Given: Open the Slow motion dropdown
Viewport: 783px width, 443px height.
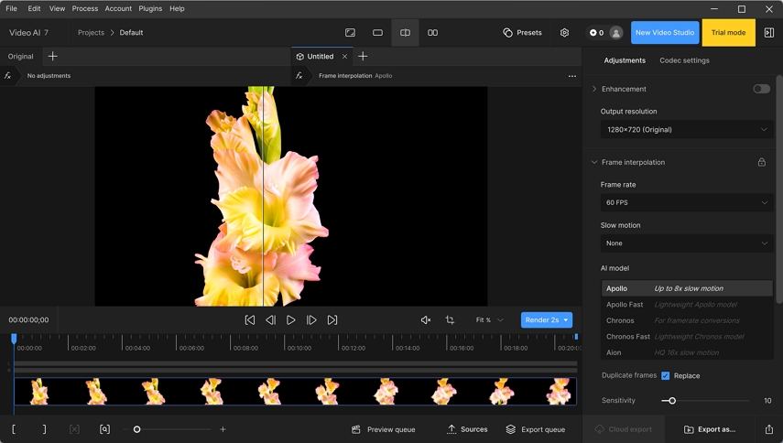Looking at the screenshot, I should coord(687,243).
